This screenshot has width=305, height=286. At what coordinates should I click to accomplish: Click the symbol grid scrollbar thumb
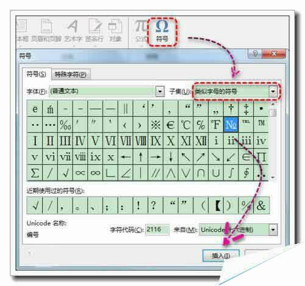[x=273, y=113]
